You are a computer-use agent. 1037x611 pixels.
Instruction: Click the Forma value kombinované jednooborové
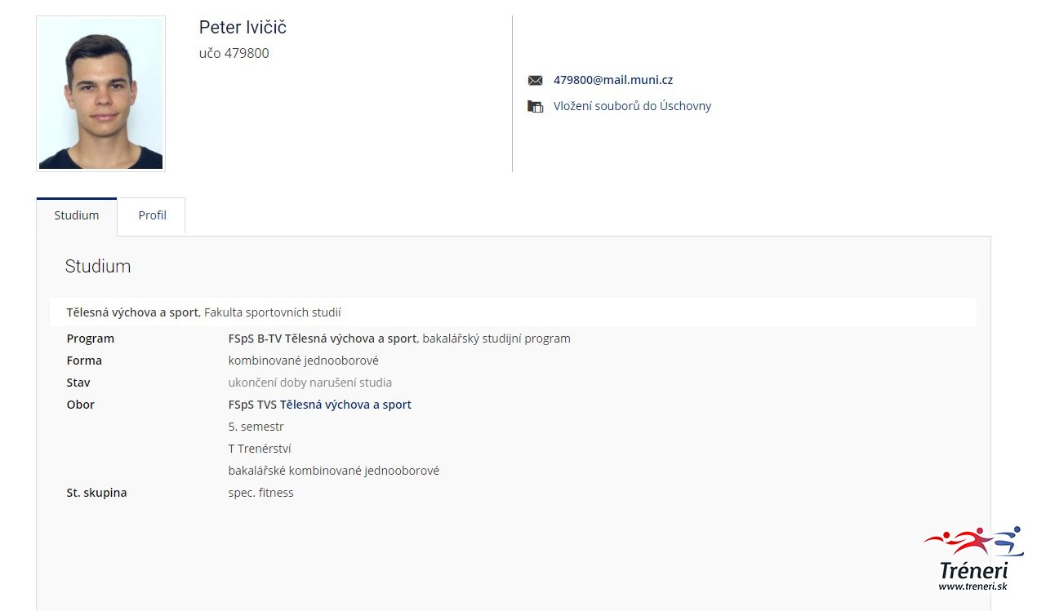[x=303, y=361]
